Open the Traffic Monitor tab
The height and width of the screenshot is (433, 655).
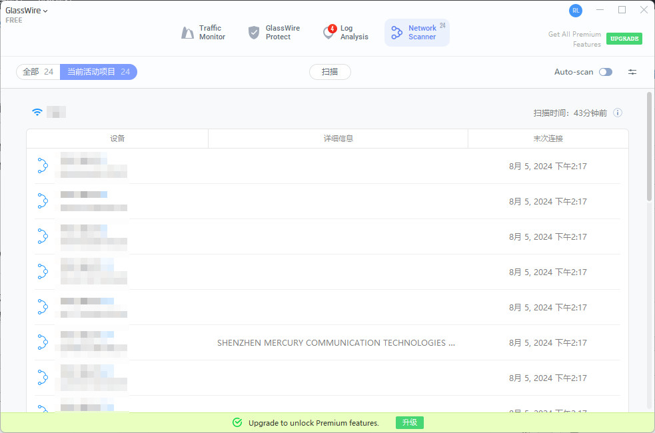[x=204, y=33]
